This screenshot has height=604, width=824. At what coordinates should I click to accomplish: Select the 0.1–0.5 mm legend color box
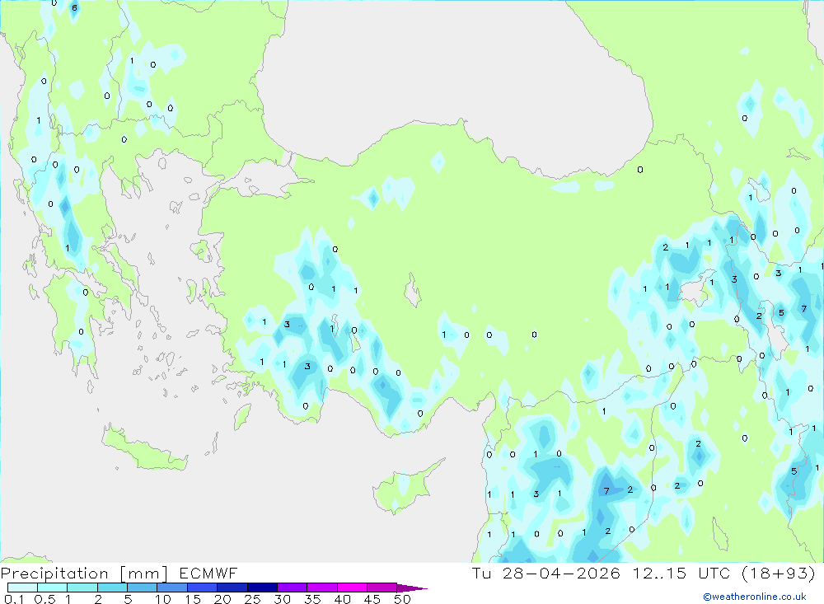22,588
